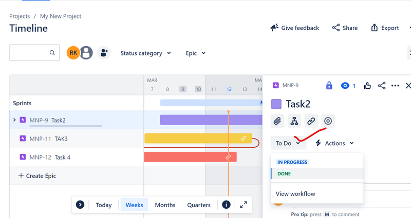The image size is (411, 218).
Task: Click the attachment paperclip icon
Action: point(277,121)
